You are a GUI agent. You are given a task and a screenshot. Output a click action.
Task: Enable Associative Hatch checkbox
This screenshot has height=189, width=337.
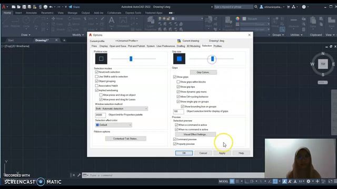point(96,86)
